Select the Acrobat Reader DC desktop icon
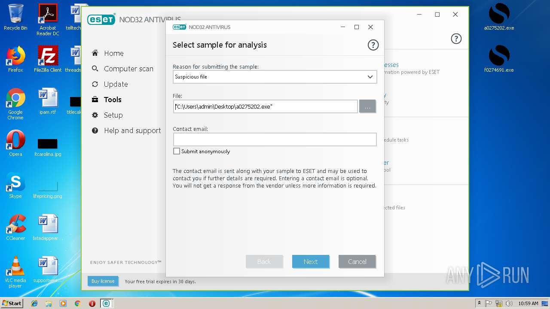Image resolution: width=550 pixels, height=309 pixels. coord(48,20)
